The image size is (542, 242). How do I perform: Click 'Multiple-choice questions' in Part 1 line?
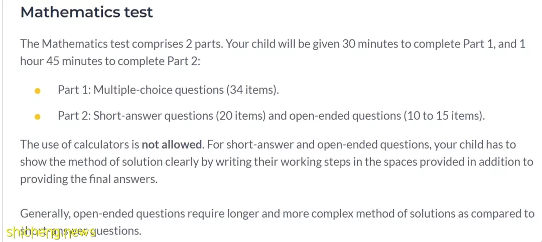159,90
